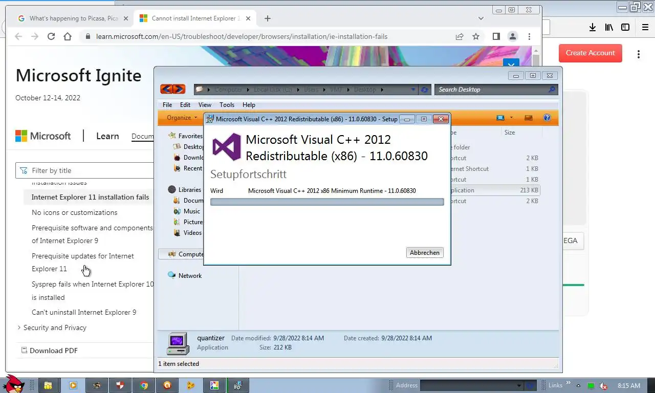Expand the Security and Privacy section
This screenshot has height=393, width=655.
tap(54, 327)
